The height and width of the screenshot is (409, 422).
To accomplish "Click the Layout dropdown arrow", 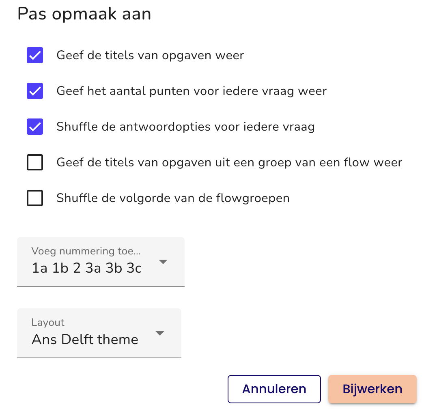I will coord(160,333).
